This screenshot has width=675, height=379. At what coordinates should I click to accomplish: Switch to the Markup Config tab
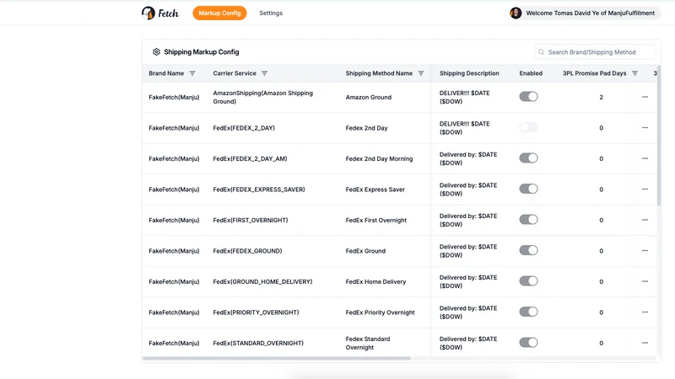(x=219, y=13)
